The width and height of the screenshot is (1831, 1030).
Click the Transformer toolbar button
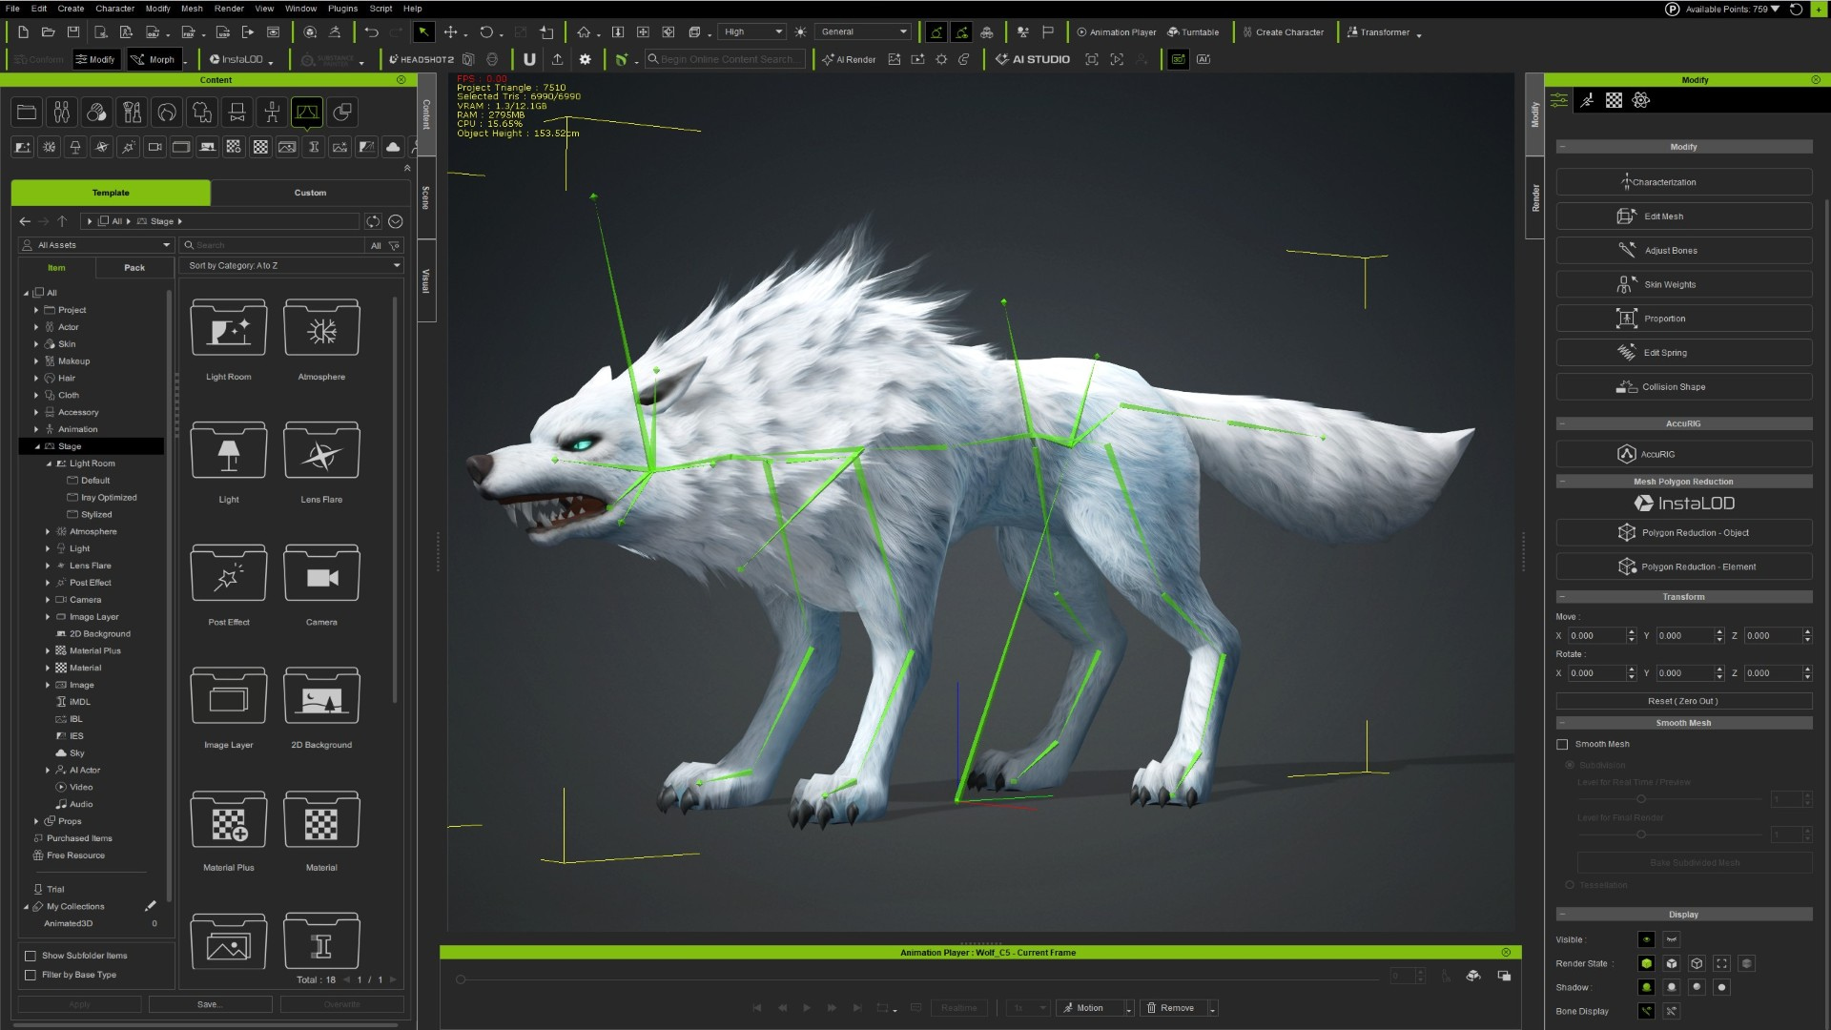1378,32
